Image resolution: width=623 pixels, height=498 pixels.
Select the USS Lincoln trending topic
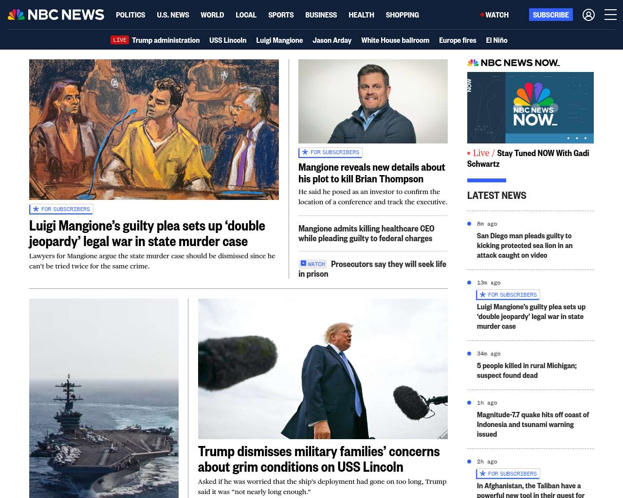click(x=228, y=40)
